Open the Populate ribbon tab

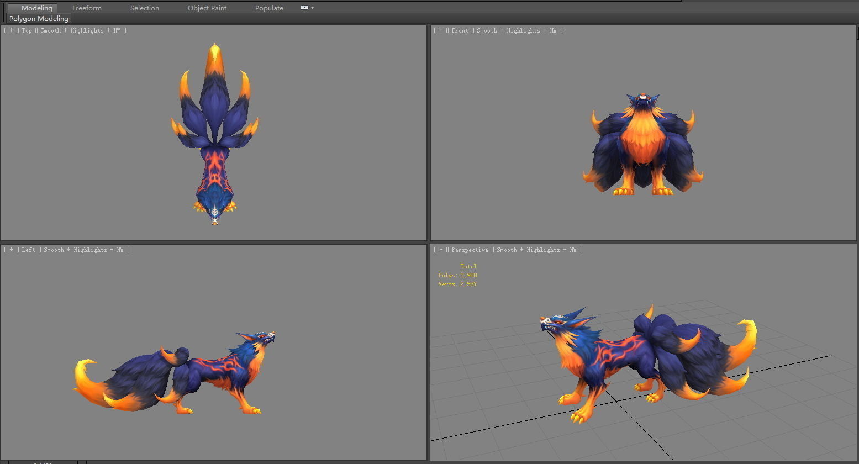269,8
